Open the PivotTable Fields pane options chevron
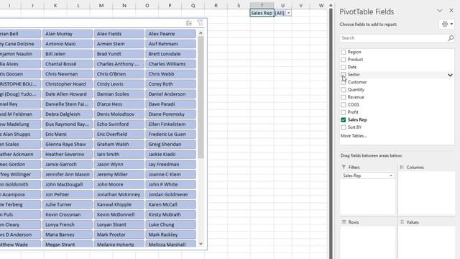The width and height of the screenshot is (460, 259). (x=439, y=11)
